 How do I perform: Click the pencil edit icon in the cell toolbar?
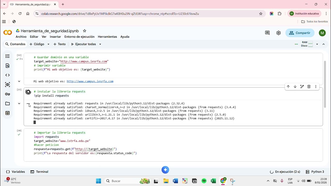(x=302, y=87)
